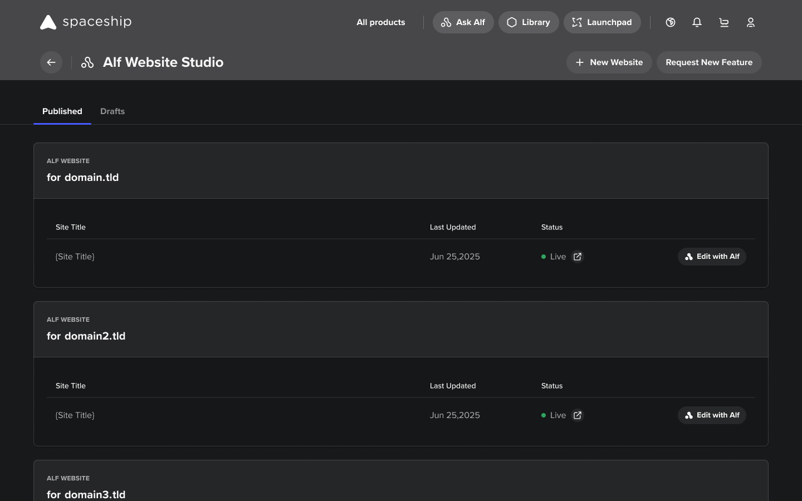Click the back arrow button
Viewport: 802px width, 501px height.
tap(51, 62)
